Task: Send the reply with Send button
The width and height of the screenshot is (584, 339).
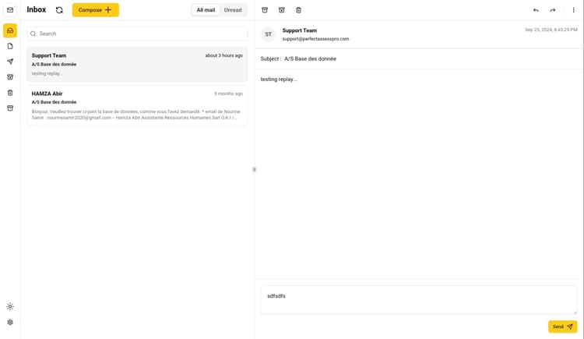Action: click(562, 327)
